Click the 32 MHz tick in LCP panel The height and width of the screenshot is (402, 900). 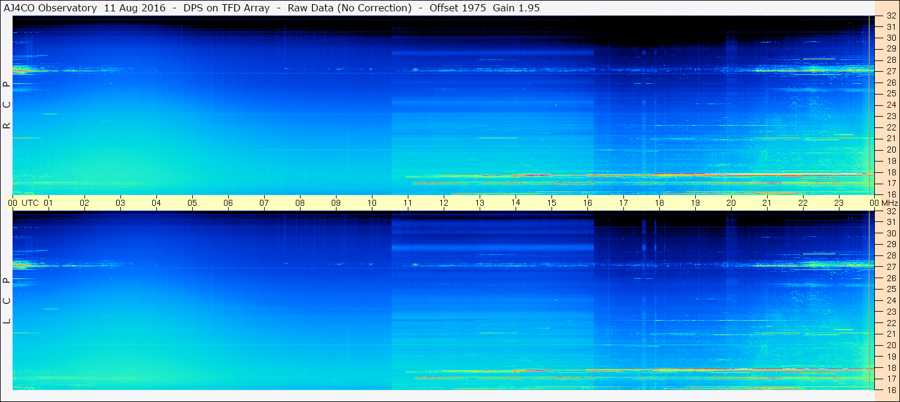pos(891,211)
